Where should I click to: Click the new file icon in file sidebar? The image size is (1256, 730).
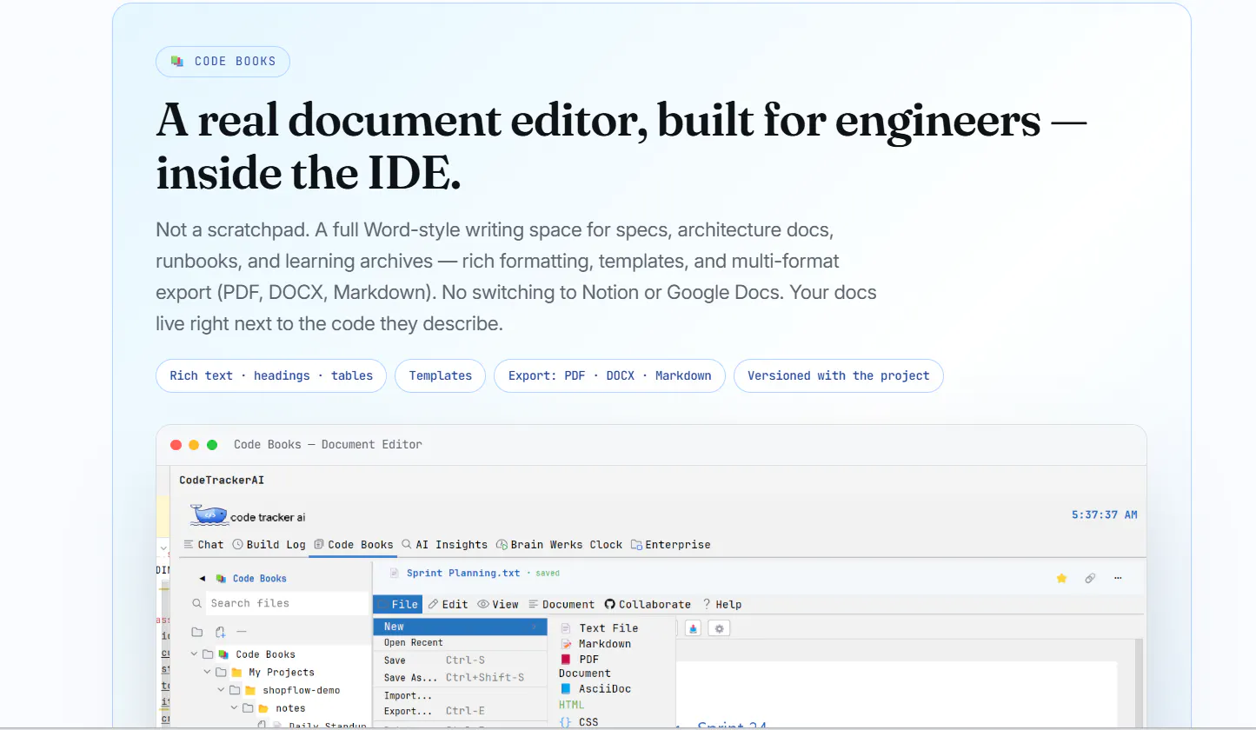coord(220,632)
